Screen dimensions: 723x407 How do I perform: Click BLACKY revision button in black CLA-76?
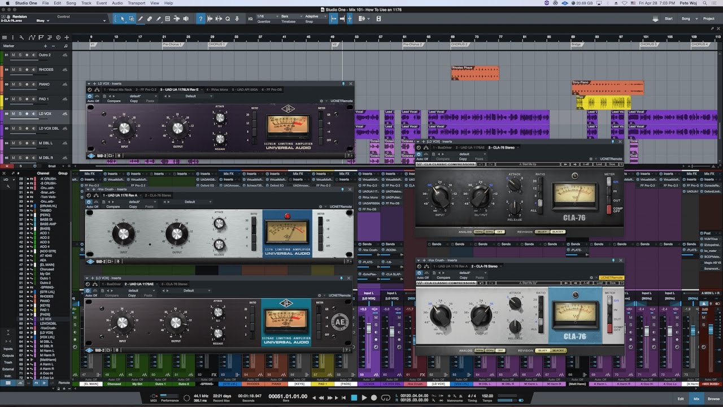(x=559, y=232)
